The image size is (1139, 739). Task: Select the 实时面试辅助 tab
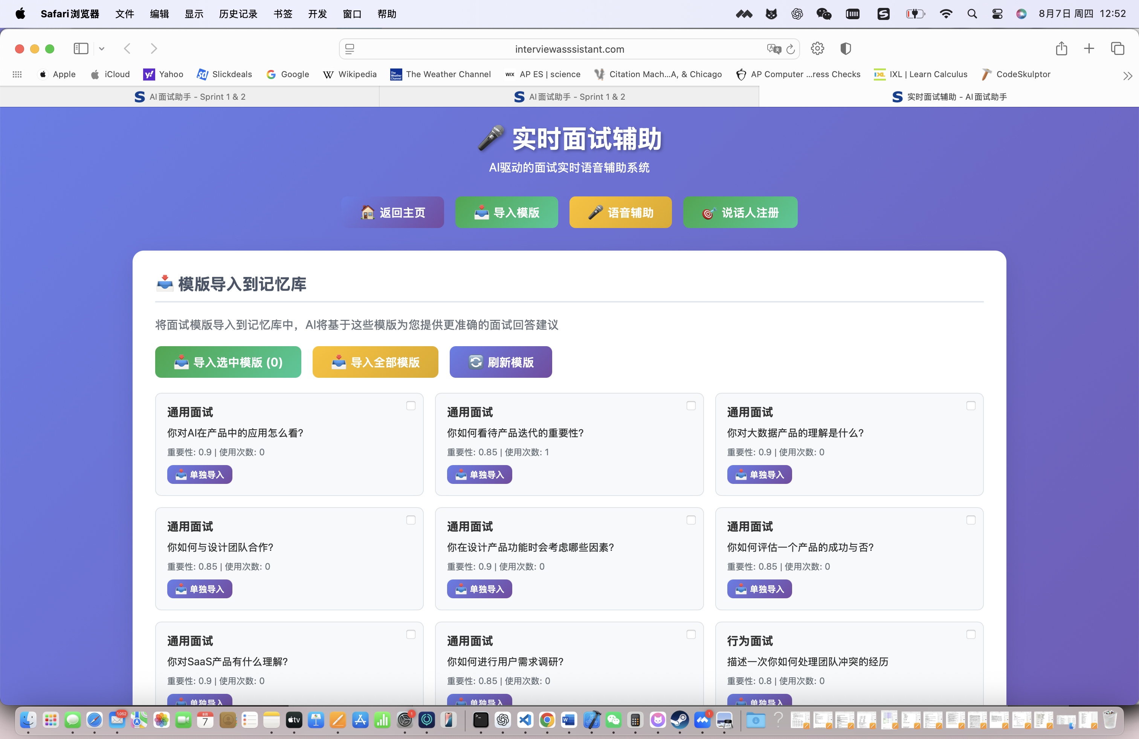[949, 97]
